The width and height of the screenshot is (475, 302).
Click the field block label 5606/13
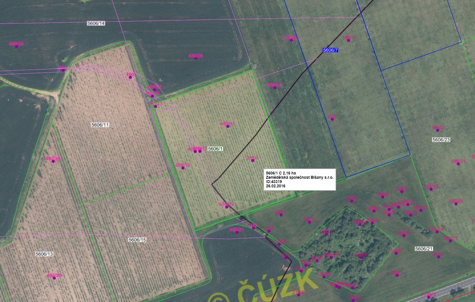44,254
